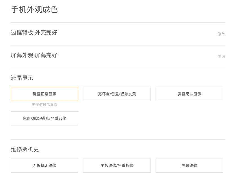
Task: Click the 边框背板 label text
Action: tap(22, 33)
